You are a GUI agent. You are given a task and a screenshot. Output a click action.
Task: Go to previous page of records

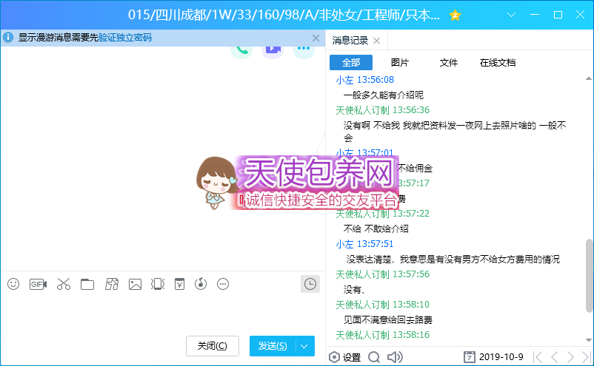point(554,357)
